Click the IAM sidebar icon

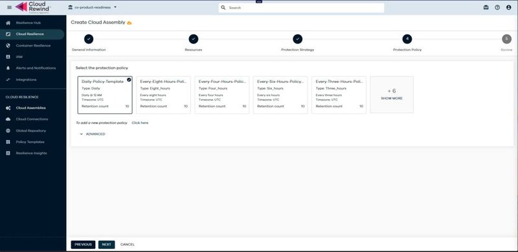8,57
